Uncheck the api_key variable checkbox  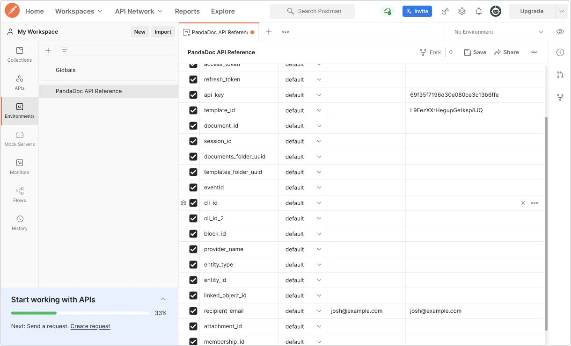[x=193, y=95]
